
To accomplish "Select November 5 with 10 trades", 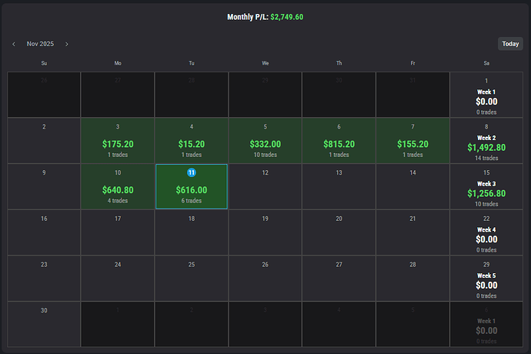I will [265, 141].
